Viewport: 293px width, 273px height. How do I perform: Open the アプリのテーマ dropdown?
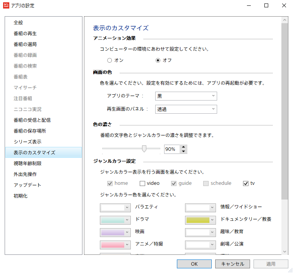tap(186, 96)
